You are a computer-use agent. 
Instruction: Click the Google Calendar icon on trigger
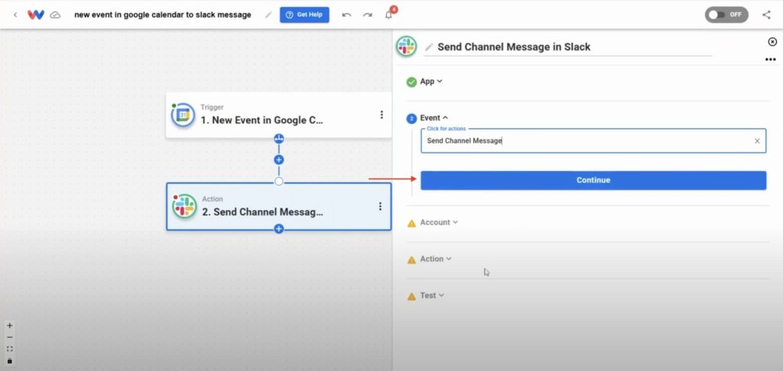click(x=183, y=115)
